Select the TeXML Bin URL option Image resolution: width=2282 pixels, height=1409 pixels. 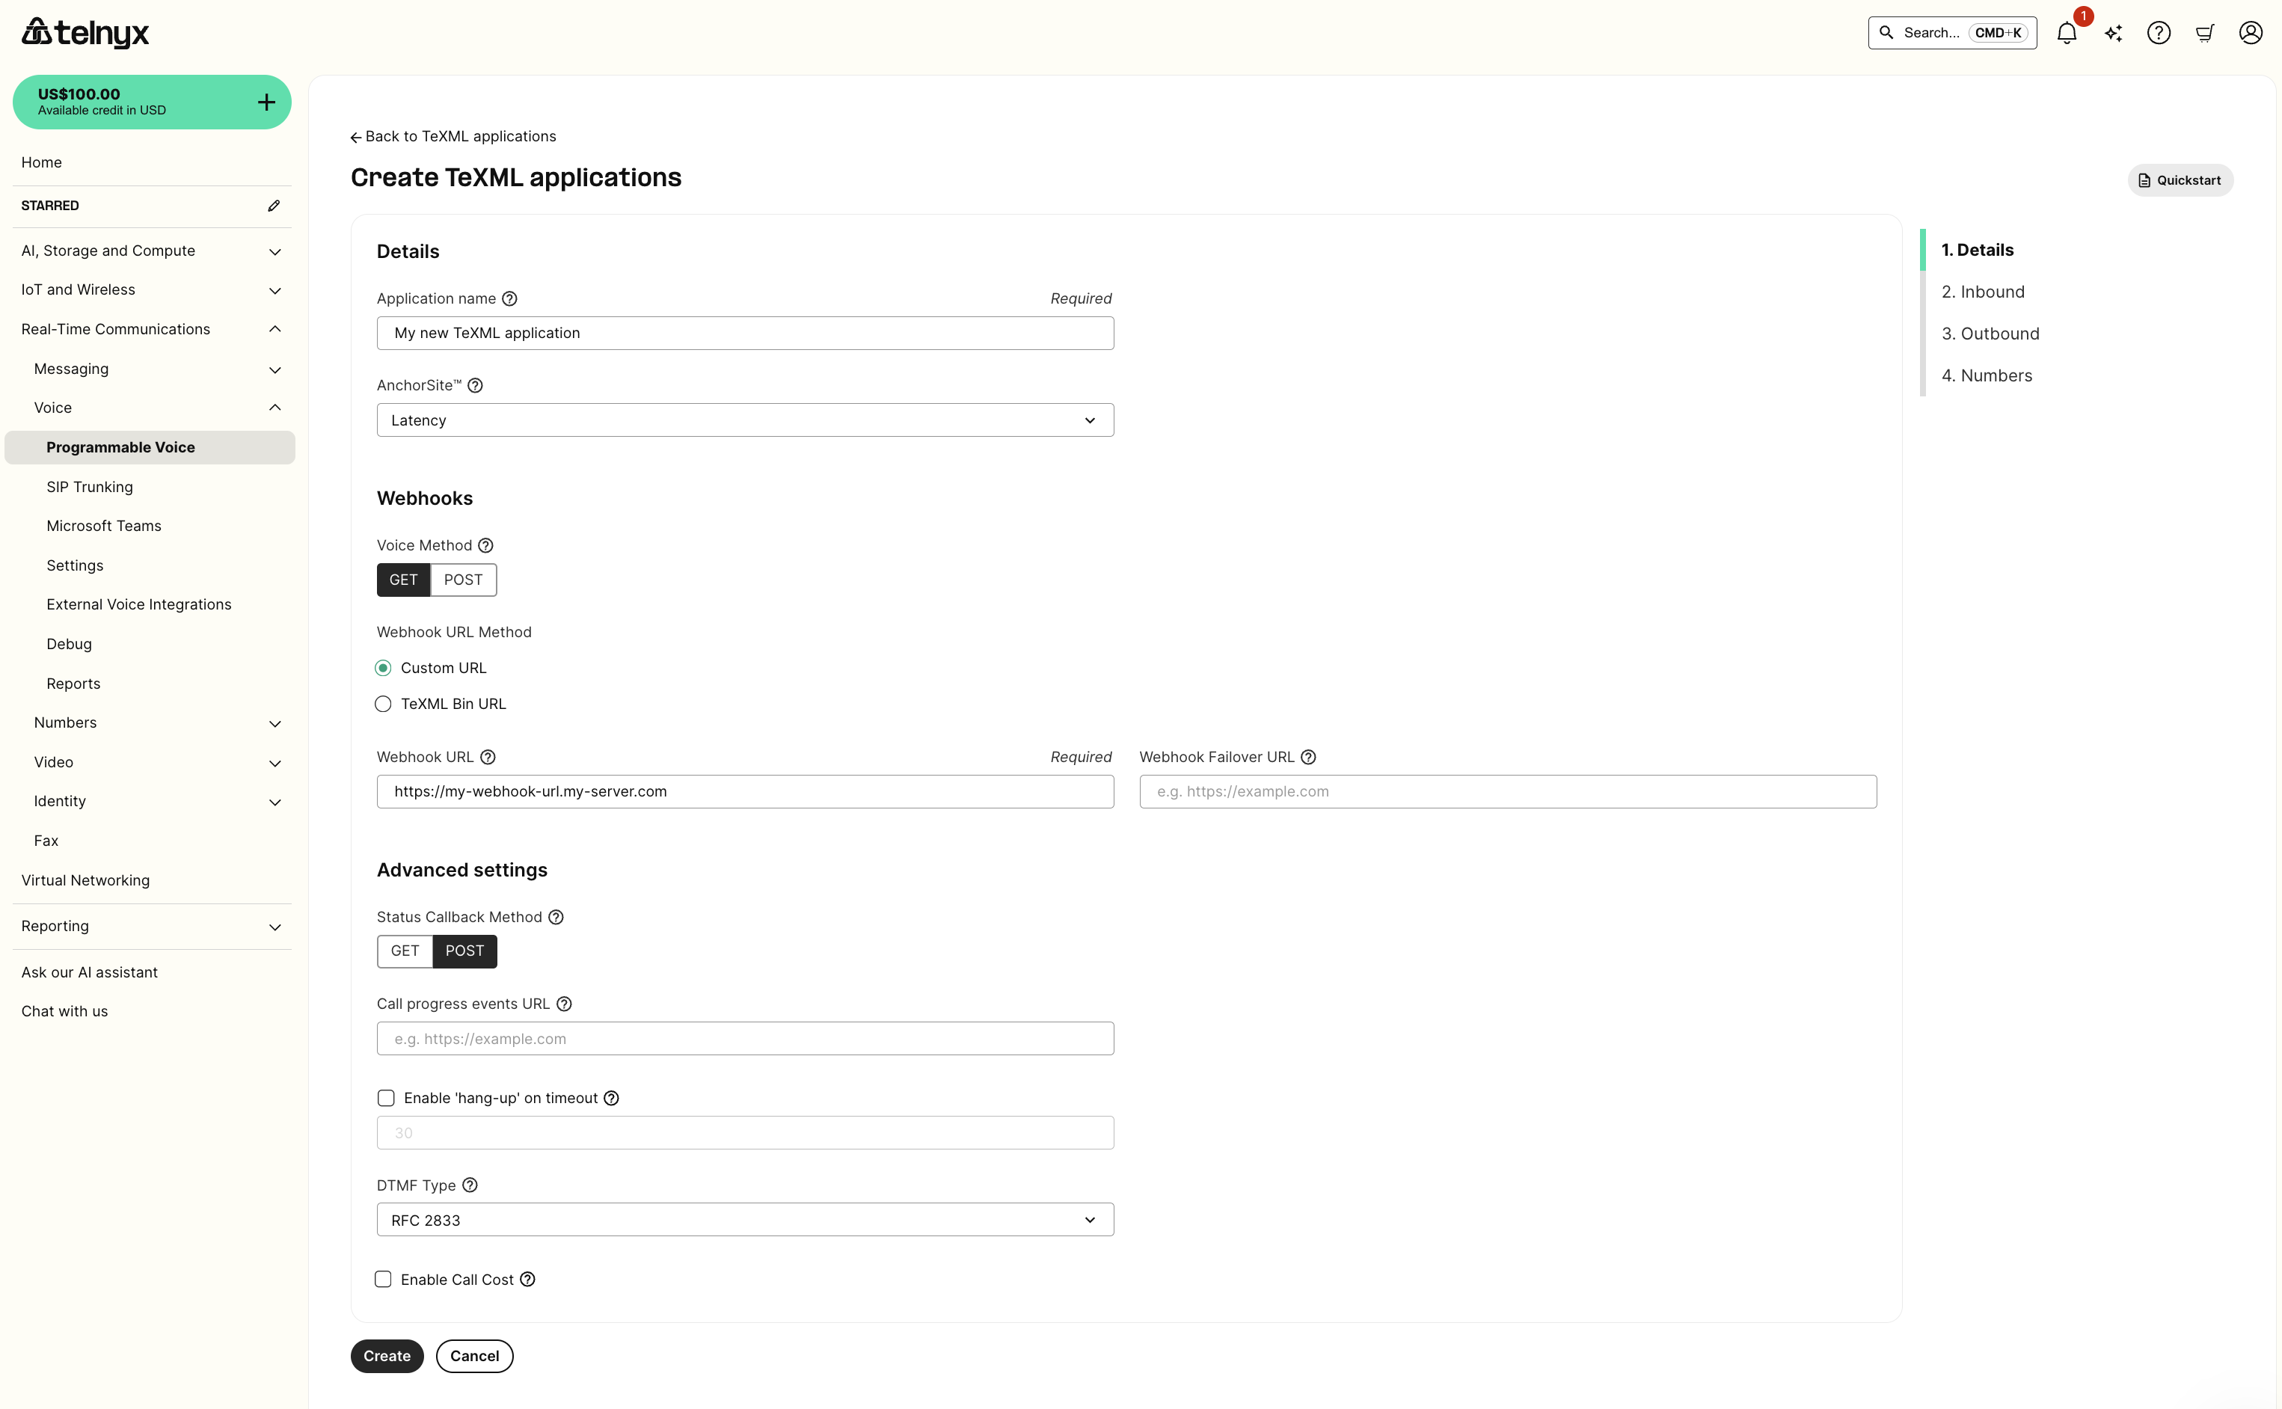[x=383, y=704]
